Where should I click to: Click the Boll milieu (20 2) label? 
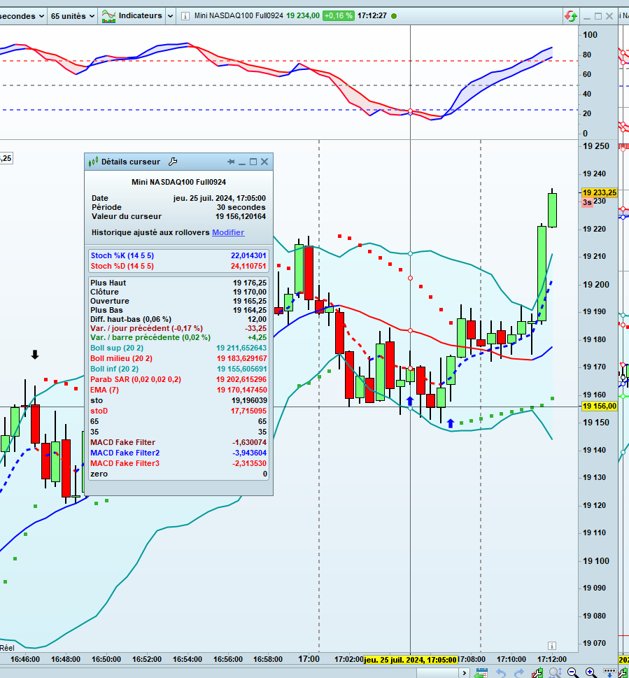(121, 358)
